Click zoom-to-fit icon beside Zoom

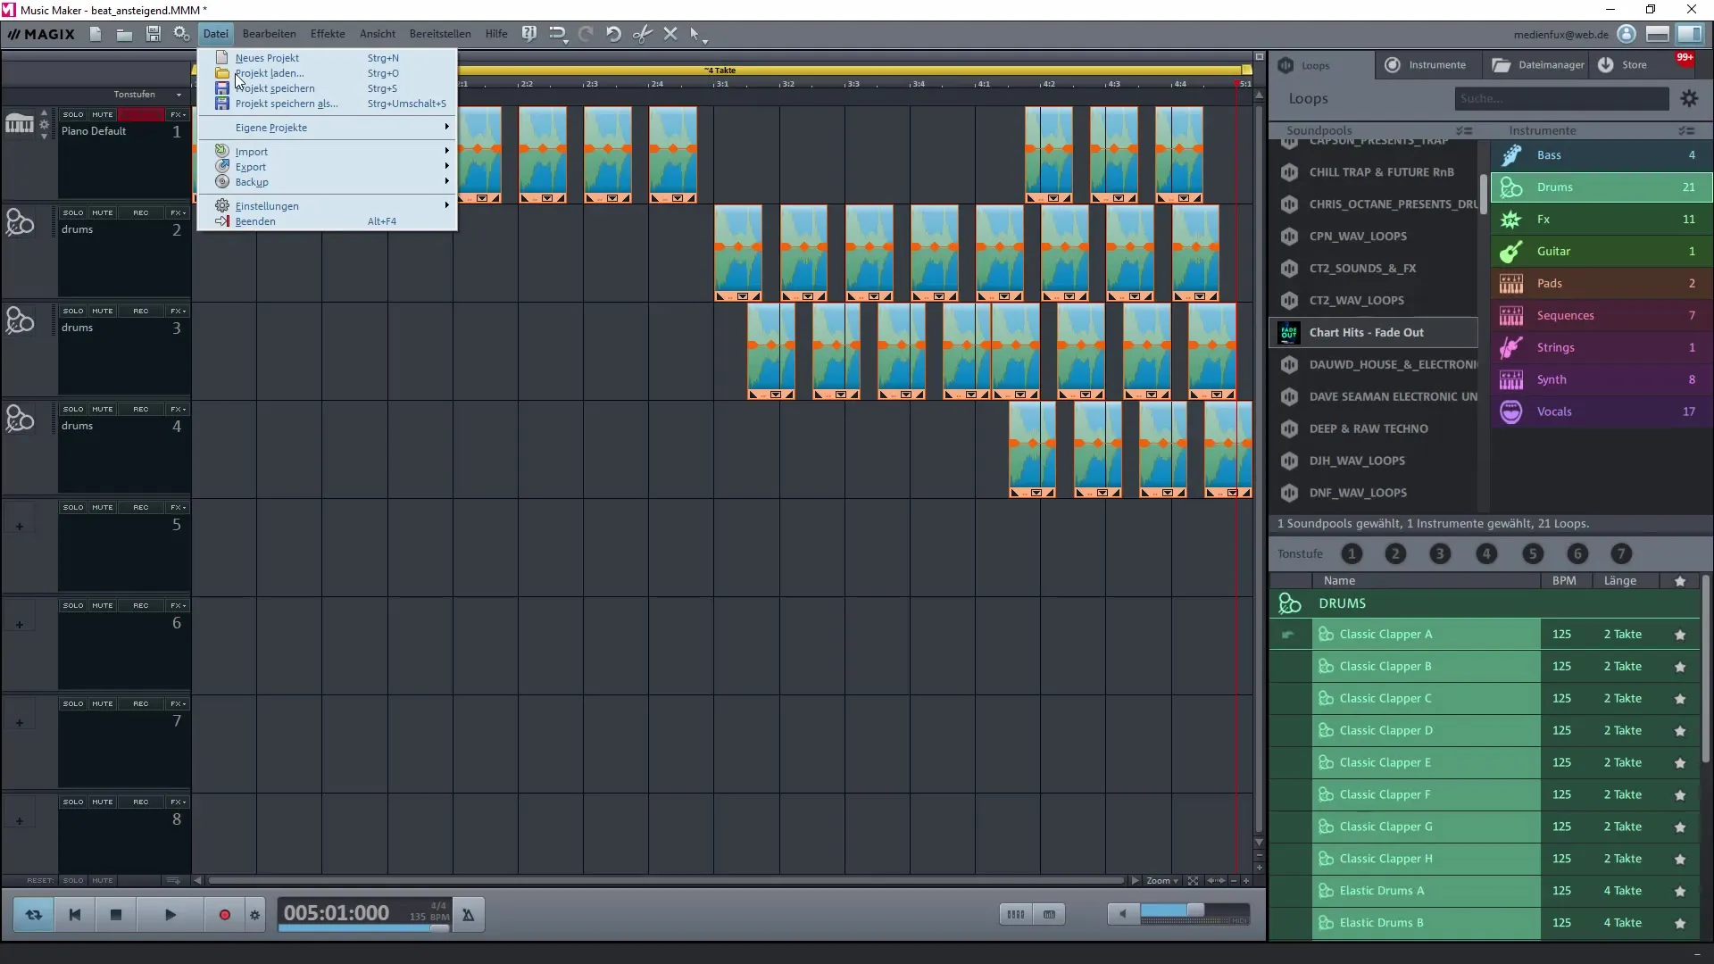click(1193, 881)
